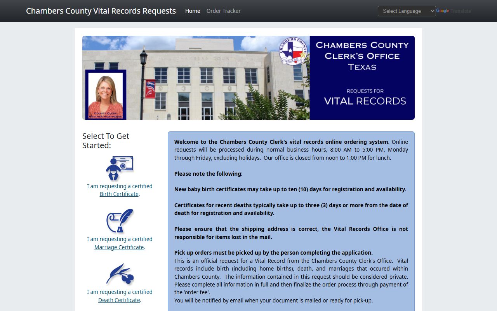Open the Marriage Certificate link

click(119, 247)
